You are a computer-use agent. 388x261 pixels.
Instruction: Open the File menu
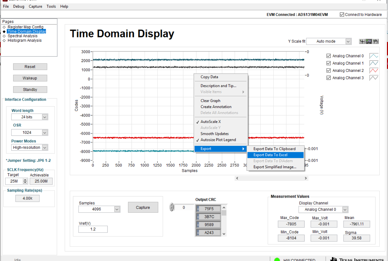(6, 6)
